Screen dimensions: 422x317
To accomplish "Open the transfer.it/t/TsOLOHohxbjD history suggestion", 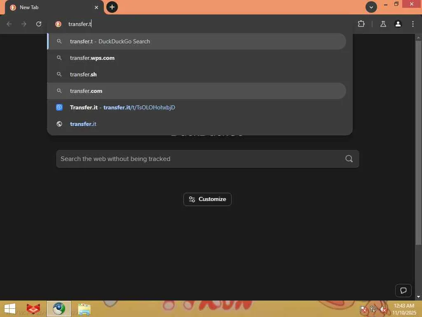I will pyautogui.click(x=197, y=107).
